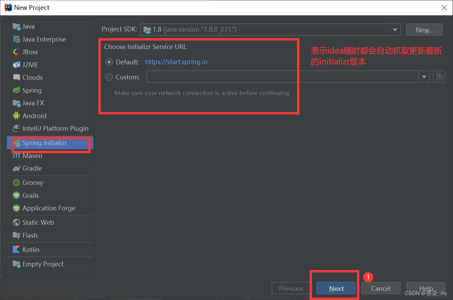Screen dimensions: 453x300
Task: Click the Flash folder icon
Action: 16,235
